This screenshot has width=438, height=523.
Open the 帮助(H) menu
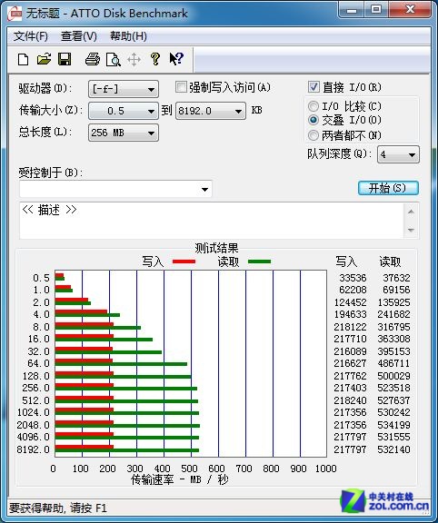click(128, 36)
